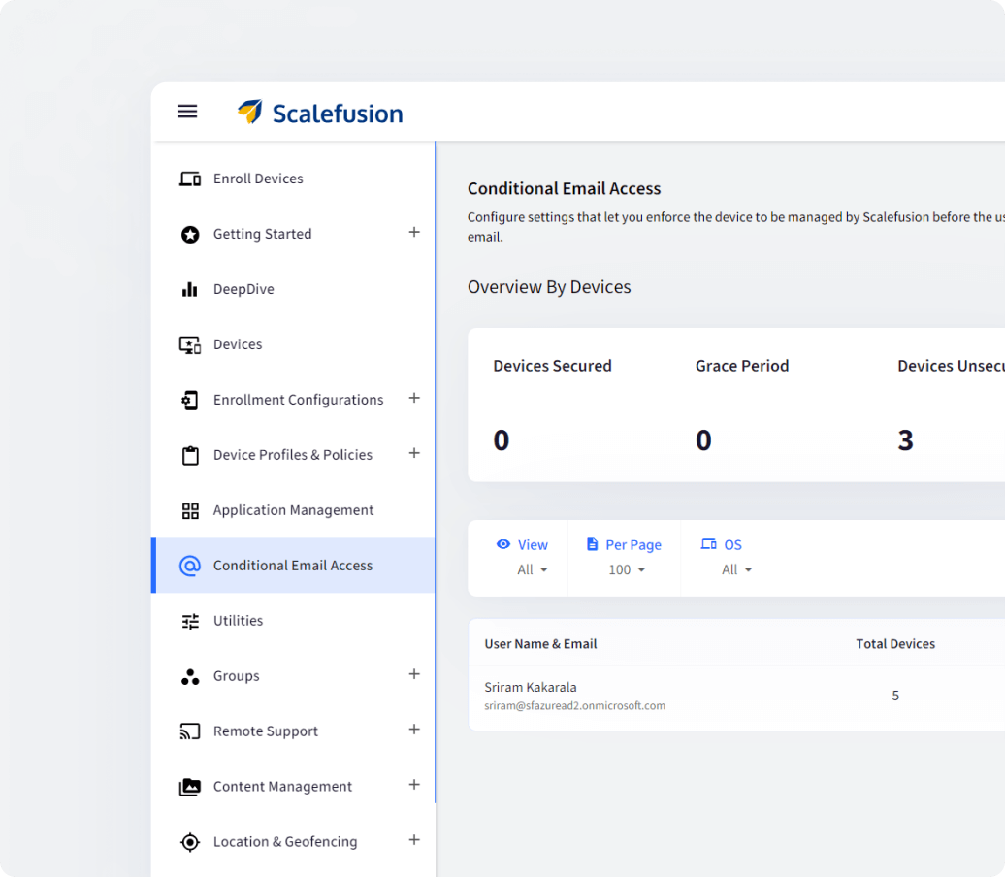Expand the Device Profiles & Policies section
Screen dimensions: 1005x877
click(x=414, y=454)
